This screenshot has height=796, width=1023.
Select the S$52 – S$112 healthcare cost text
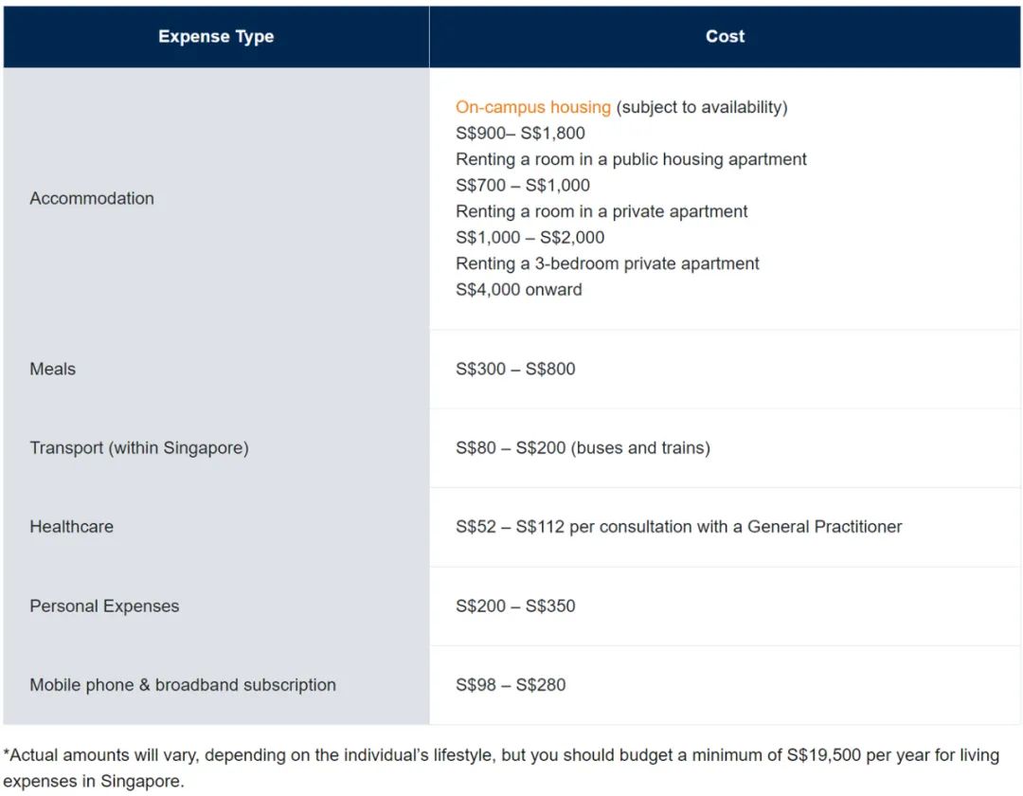click(678, 527)
